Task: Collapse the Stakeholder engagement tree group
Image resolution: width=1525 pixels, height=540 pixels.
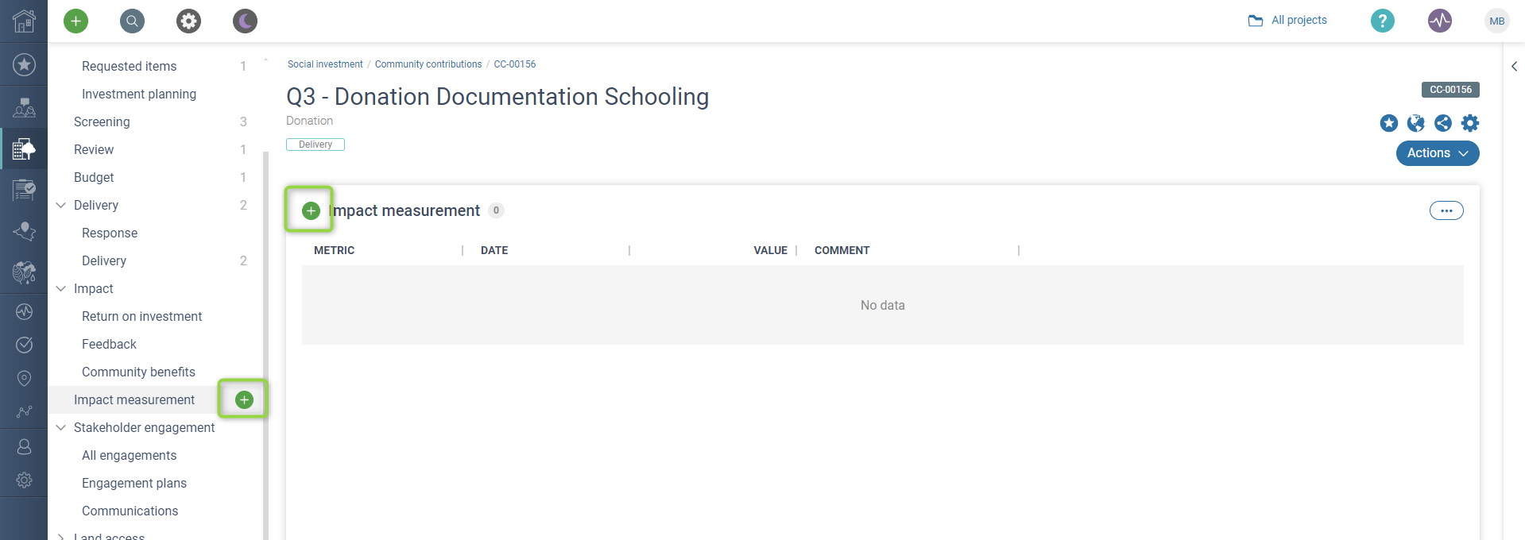Action: [61, 427]
